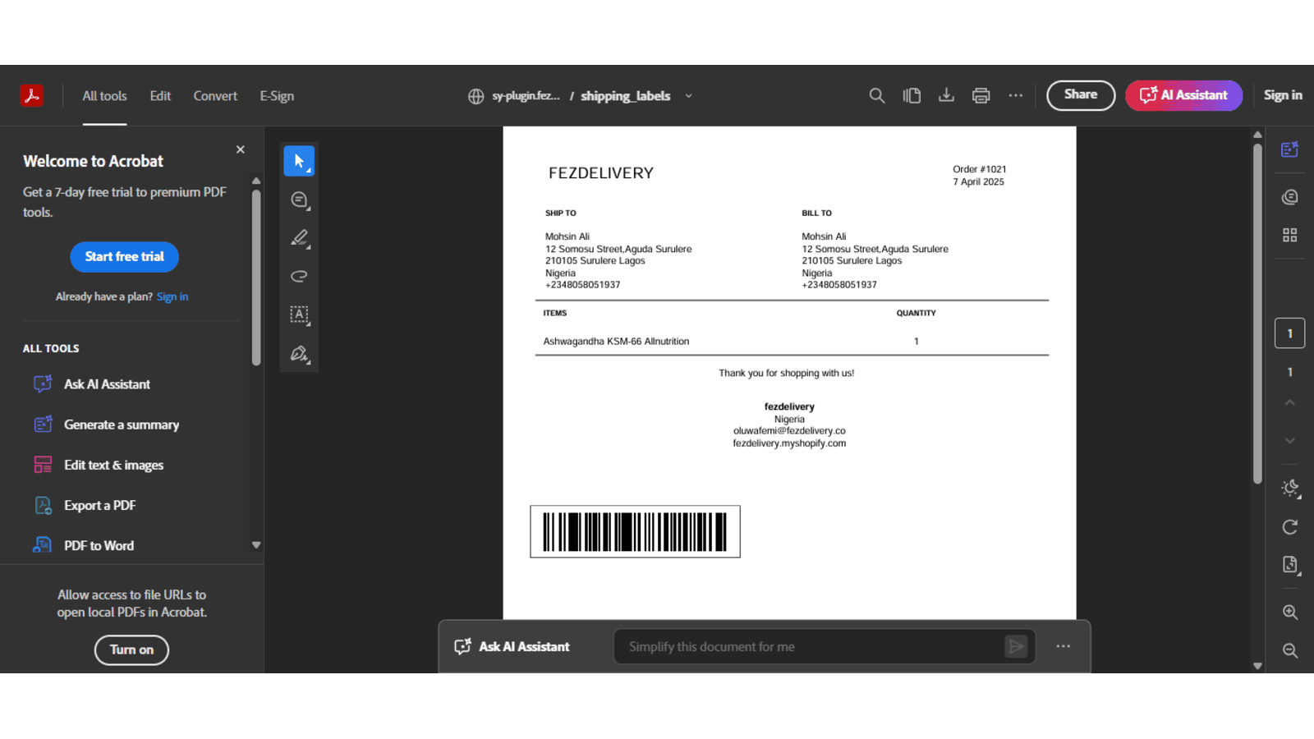Click the fezdelivery.myshopify.com text

pos(789,443)
